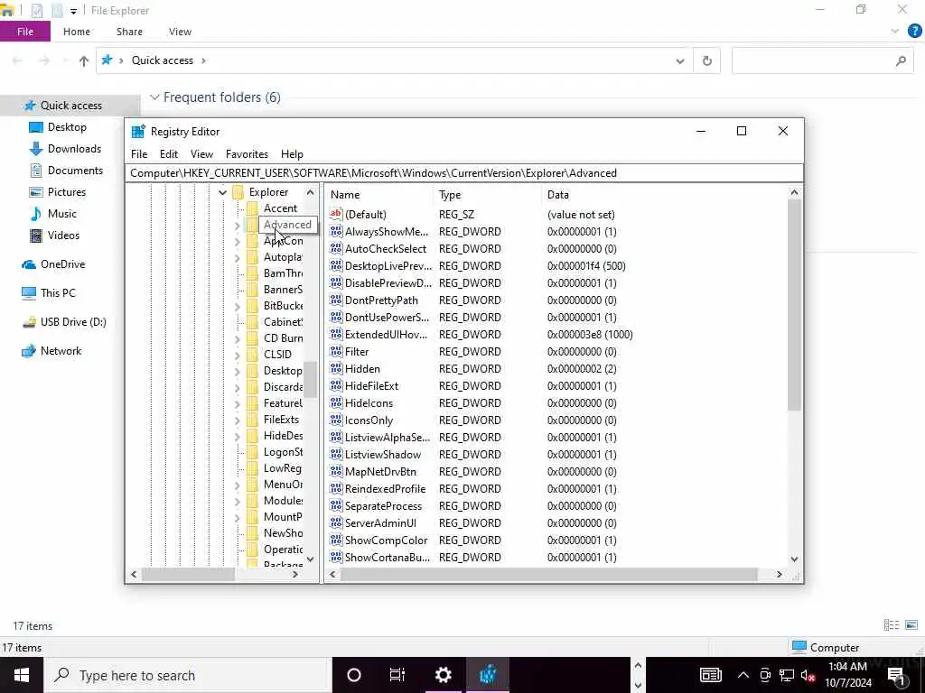Viewport: 925px width, 693px height.
Task: Click values pane horizontal scrollbar thumb
Action: pos(548,575)
